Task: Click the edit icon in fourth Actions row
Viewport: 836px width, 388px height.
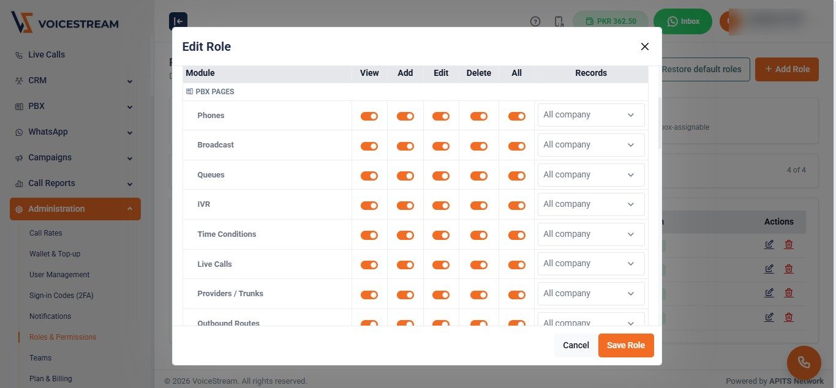Action: (769, 317)
